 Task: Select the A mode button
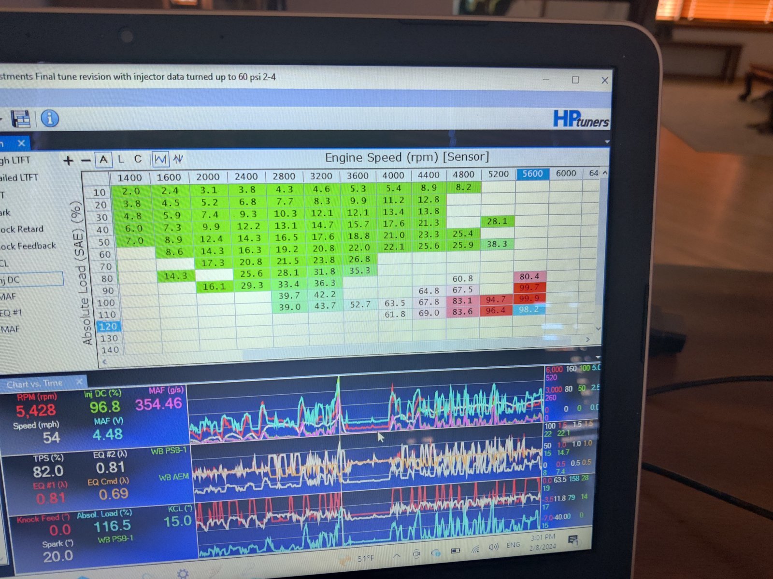click(x=103, y=160)
